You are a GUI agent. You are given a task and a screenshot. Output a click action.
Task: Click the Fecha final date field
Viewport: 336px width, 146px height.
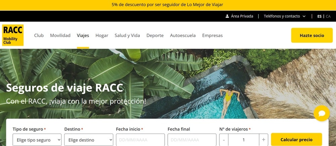(x=192, y=140)
